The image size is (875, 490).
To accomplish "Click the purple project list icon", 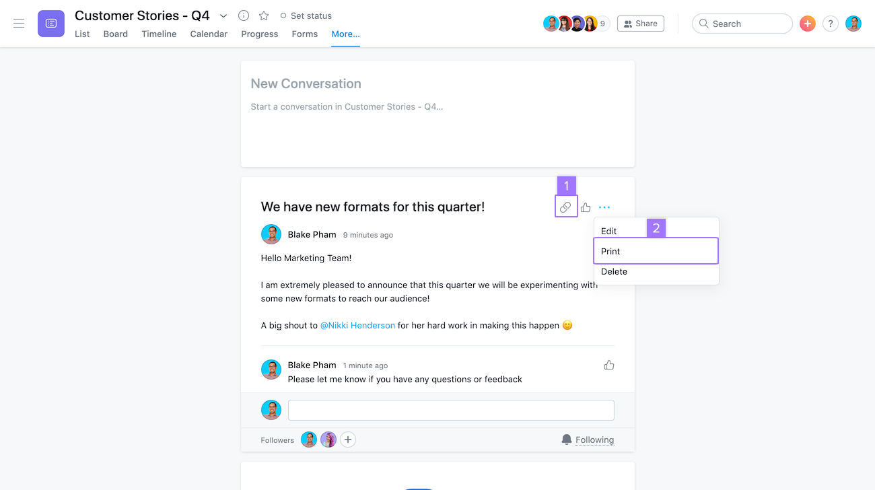I will pos(51,24).
